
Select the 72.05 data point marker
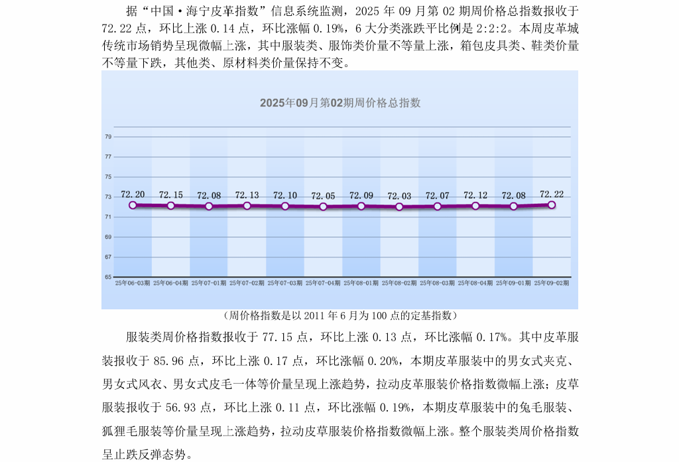click(x=323, y=206)
